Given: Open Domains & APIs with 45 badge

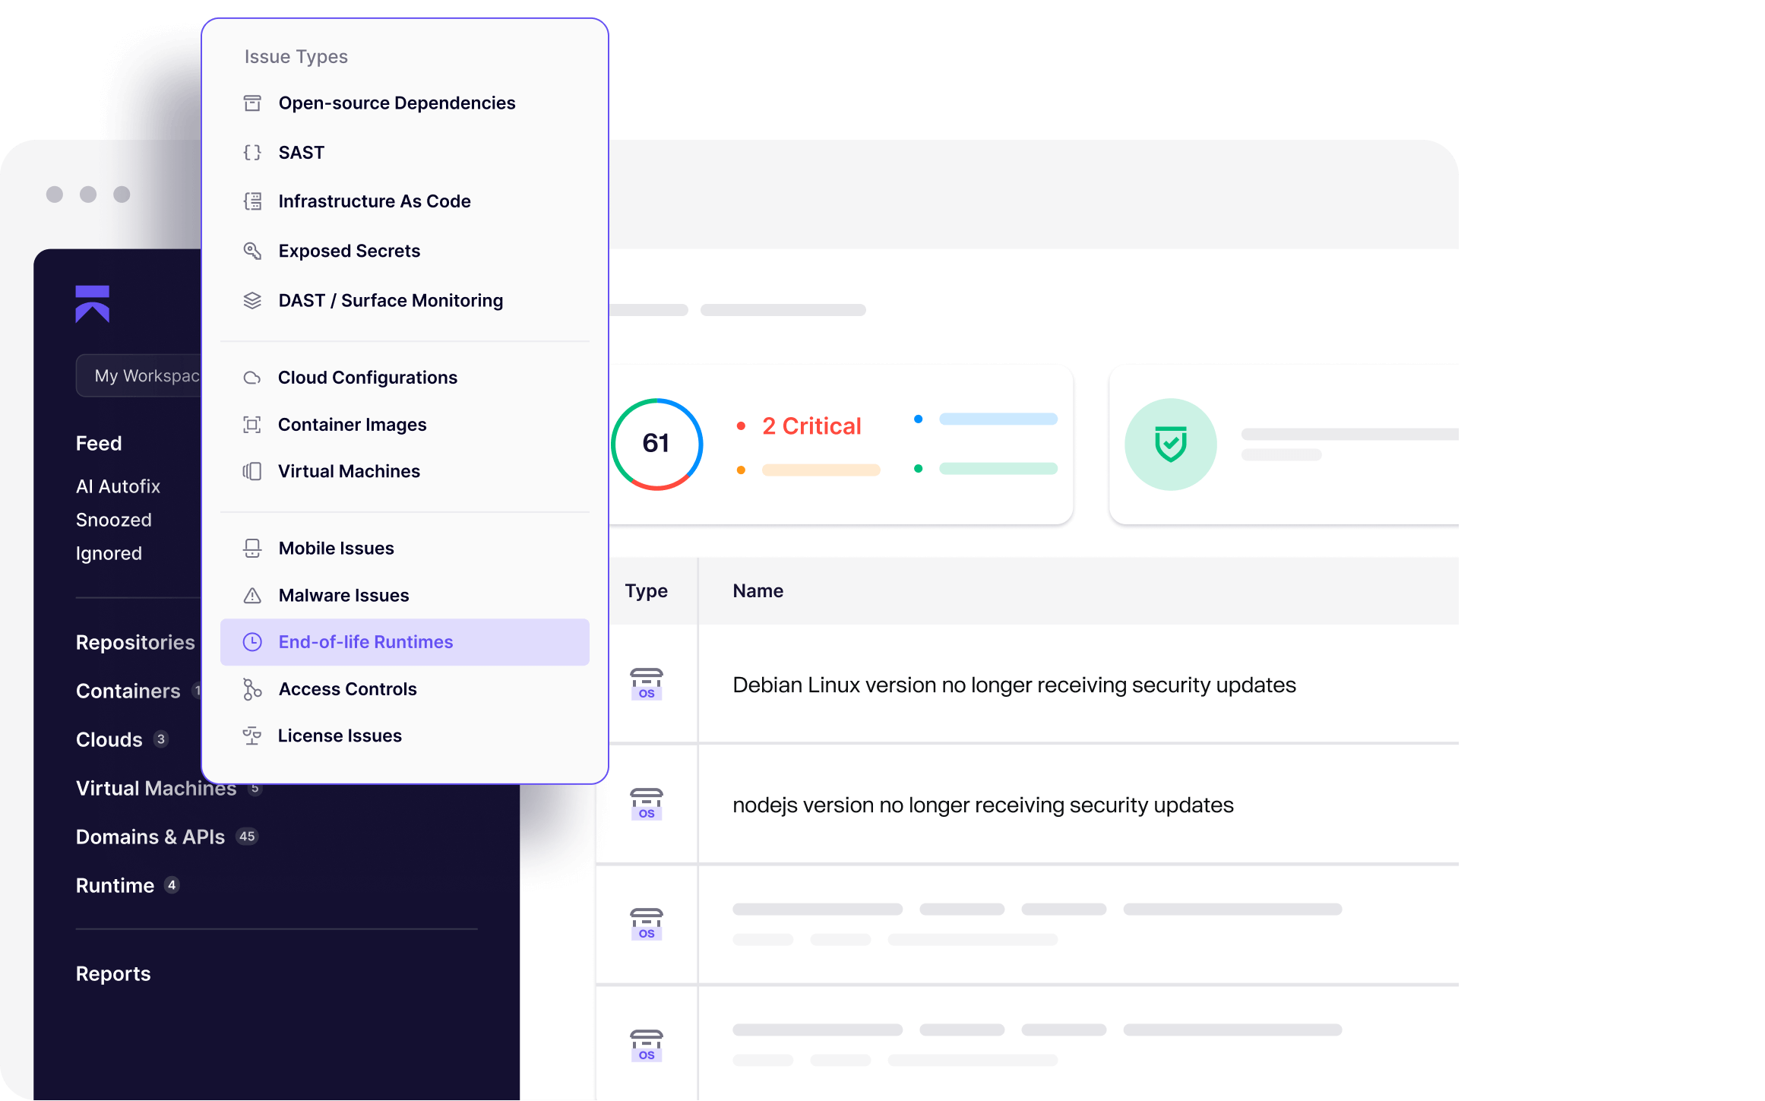Looking at the screenshot, I should (150, 837).
